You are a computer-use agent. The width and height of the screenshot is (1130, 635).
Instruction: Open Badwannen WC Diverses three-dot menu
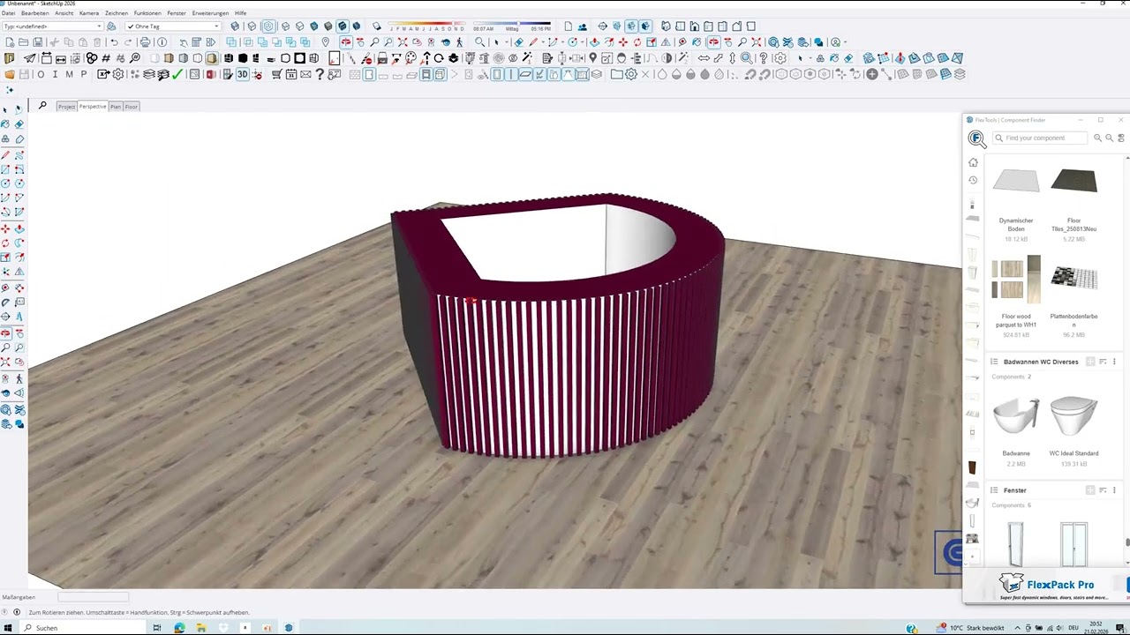[1114, 362]
